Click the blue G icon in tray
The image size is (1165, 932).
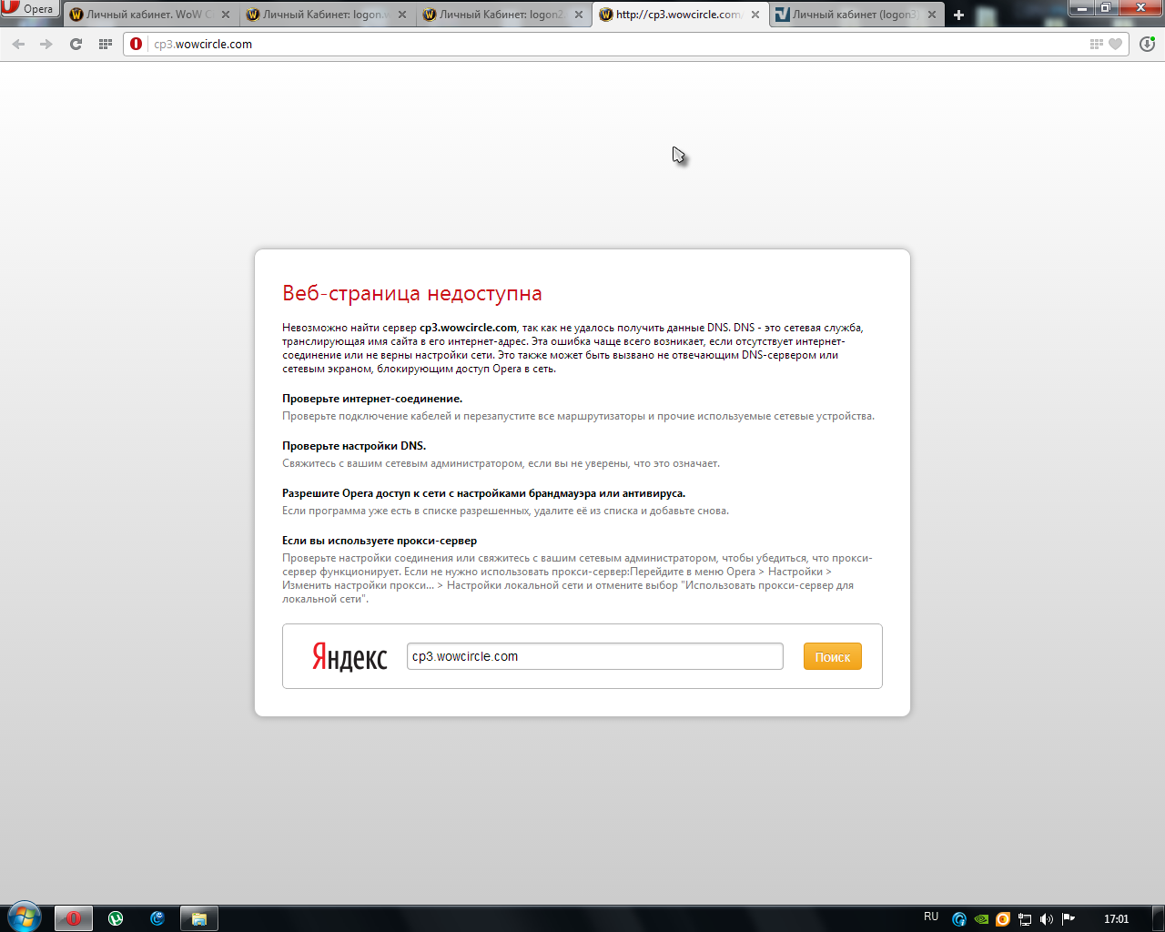(959, 919)
